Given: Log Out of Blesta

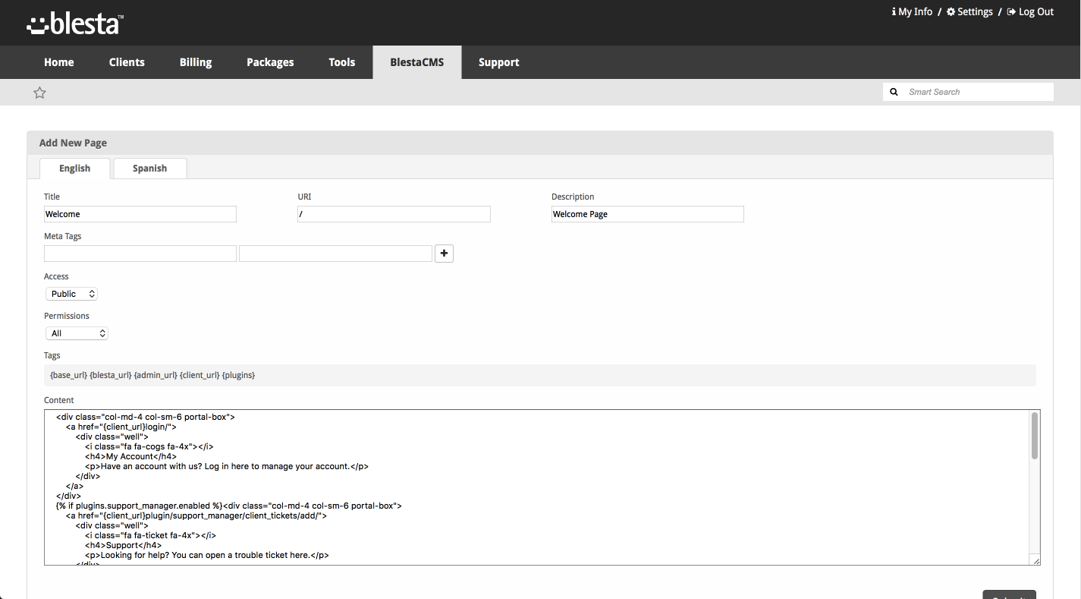Looking at the screenshot, I should (x=1030, y=11).
